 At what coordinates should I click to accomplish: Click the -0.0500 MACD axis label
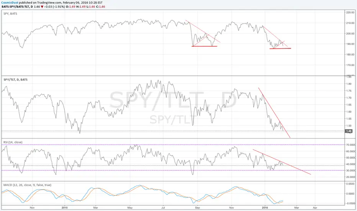(350, 203)
